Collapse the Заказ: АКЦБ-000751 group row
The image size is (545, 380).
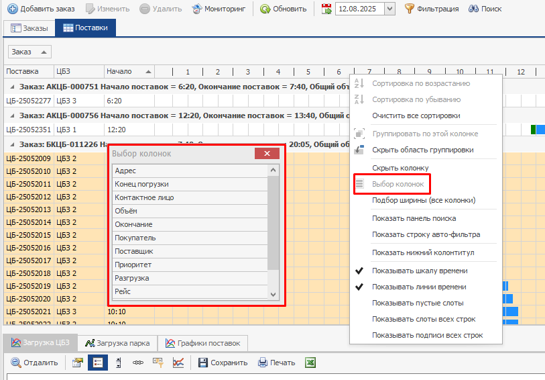click(x=12, y=87)
